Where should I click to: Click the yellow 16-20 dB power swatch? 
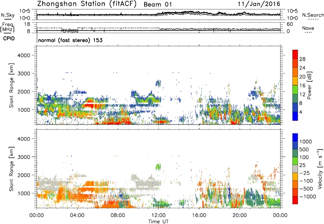295,80
